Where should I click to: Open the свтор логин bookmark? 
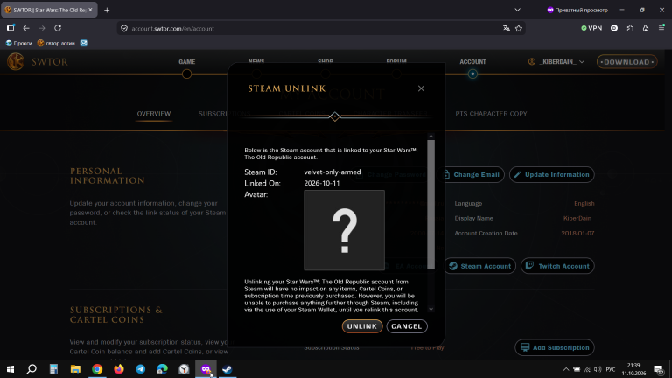coord(56,43)
